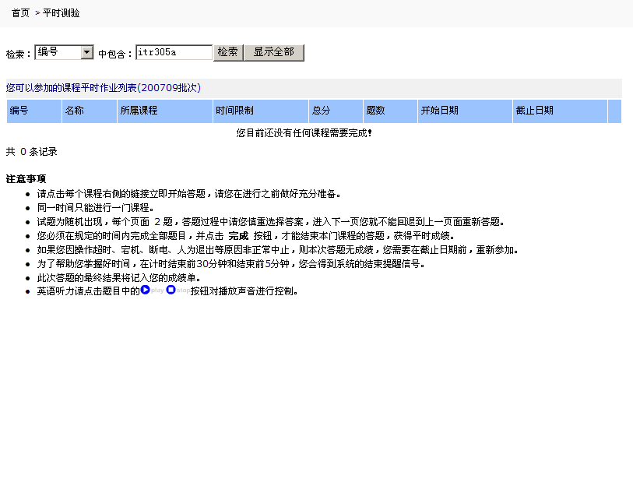Click the 注意事项 heading
The width and height of the screenshot is (633, 479).
[x=26, y=179]
